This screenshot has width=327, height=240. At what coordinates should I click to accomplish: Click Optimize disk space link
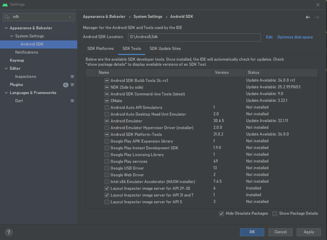pyautogui.click(x=295, y=37)
